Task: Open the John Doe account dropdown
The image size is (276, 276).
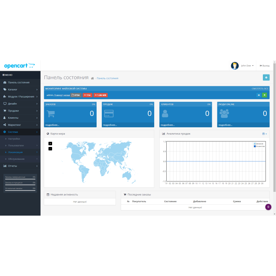Action: point(246,66)
